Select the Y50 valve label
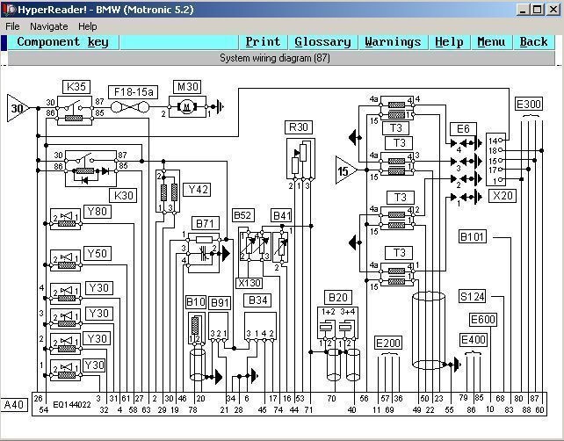The image size is (564, 441). pyautogui.click(x=98, y=254)
